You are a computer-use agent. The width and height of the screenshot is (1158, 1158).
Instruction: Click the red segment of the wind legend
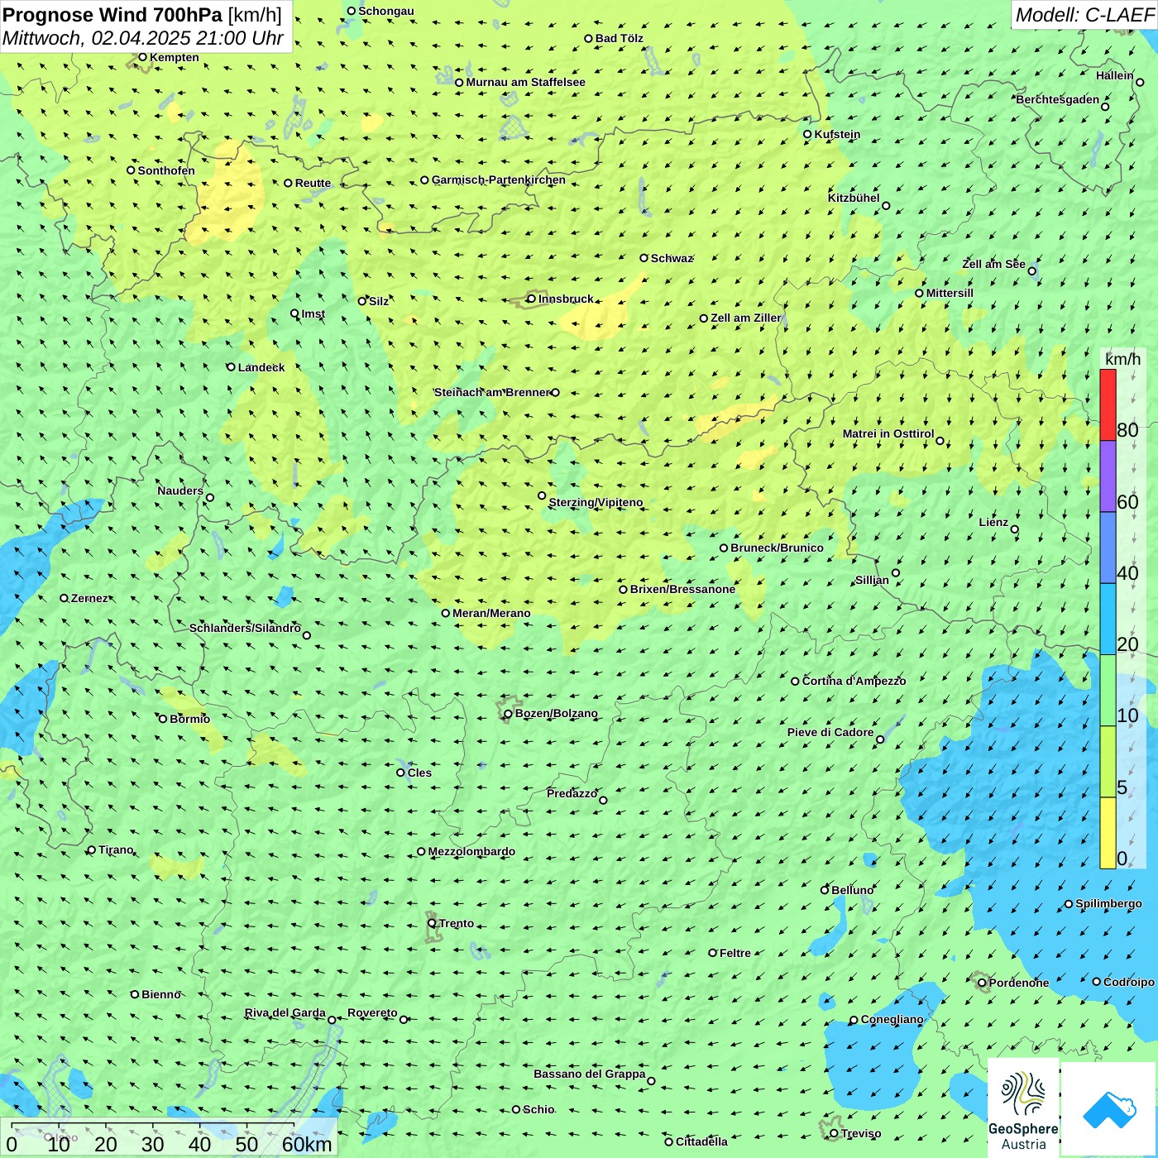click(x=1108, y=404)
